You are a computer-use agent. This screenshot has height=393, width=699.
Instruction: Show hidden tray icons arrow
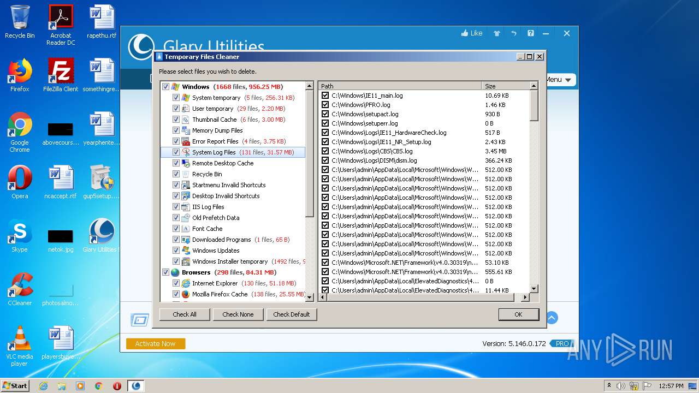[609, 385]
